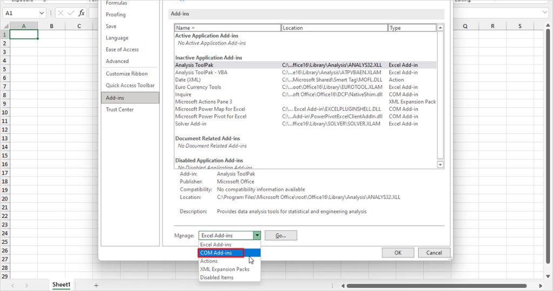553x291 pixels.
Task: Select the Microsoft Actions Pane 3 row
Action: (x=306, y=102)
